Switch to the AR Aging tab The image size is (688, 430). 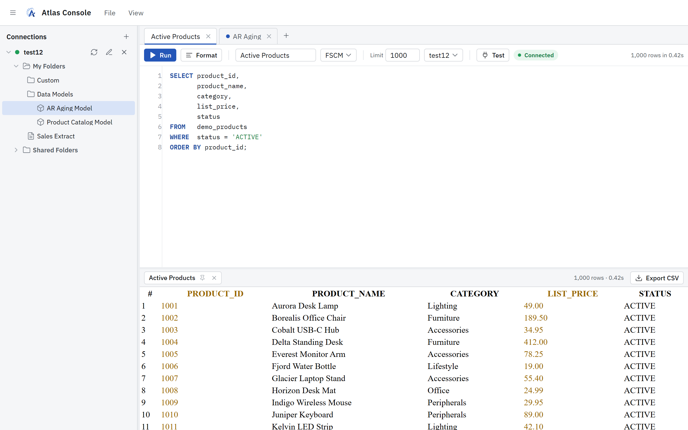(x=248, y=36)
